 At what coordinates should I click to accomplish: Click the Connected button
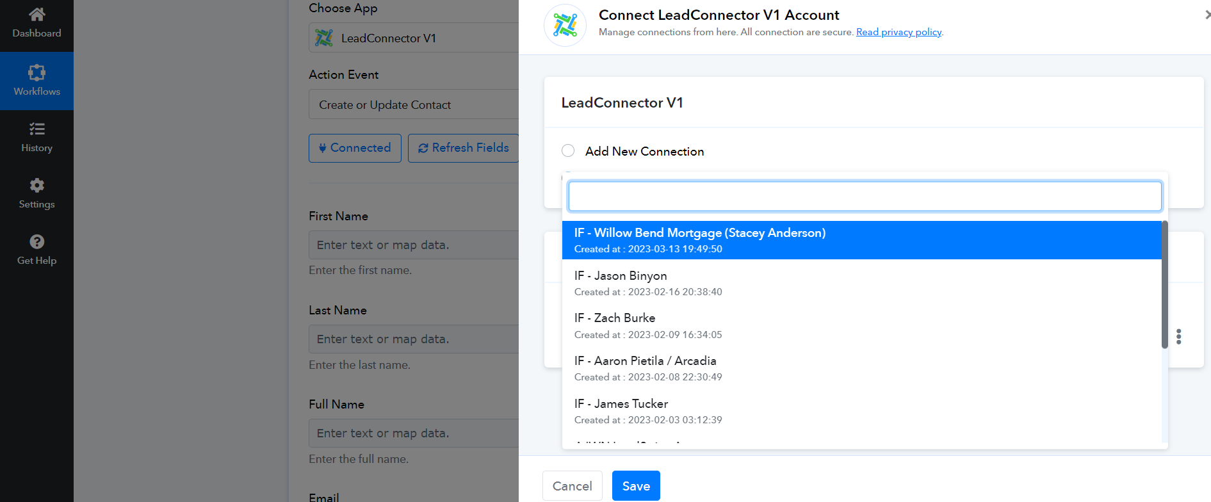pyautogui.click(x=355, y=148)
